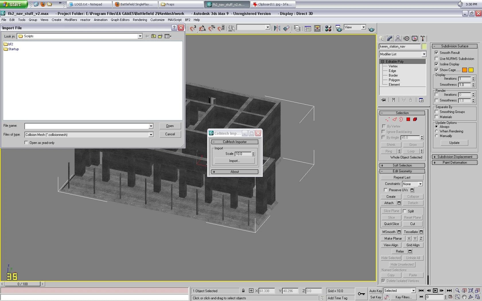
Task: Enable Use NURMS Subdivision checkbox
Action: tap(436, 59)
